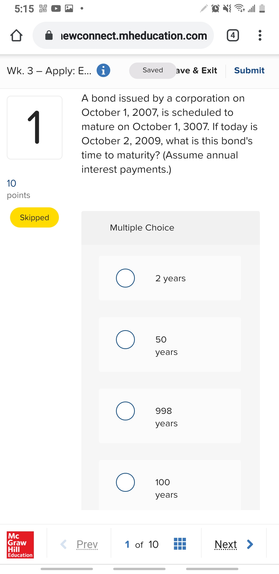This screenshot has height=574, width=279.
Task: Tap the browser home icon
Action: pos(16,35)
